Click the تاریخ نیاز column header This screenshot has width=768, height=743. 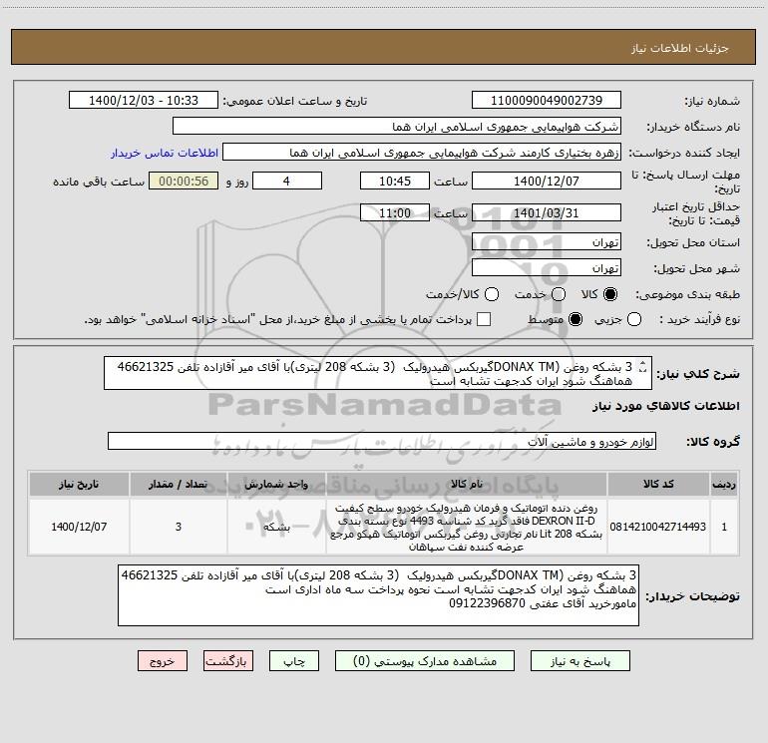coord(79,484)
